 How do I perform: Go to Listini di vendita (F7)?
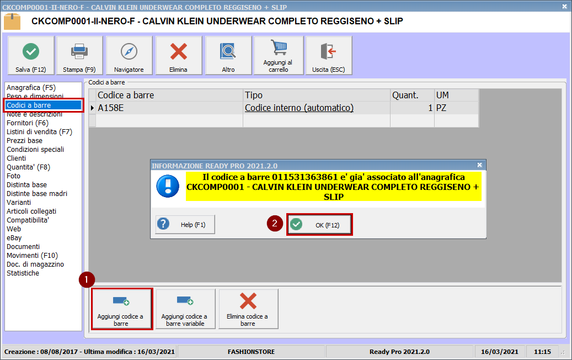39,132
